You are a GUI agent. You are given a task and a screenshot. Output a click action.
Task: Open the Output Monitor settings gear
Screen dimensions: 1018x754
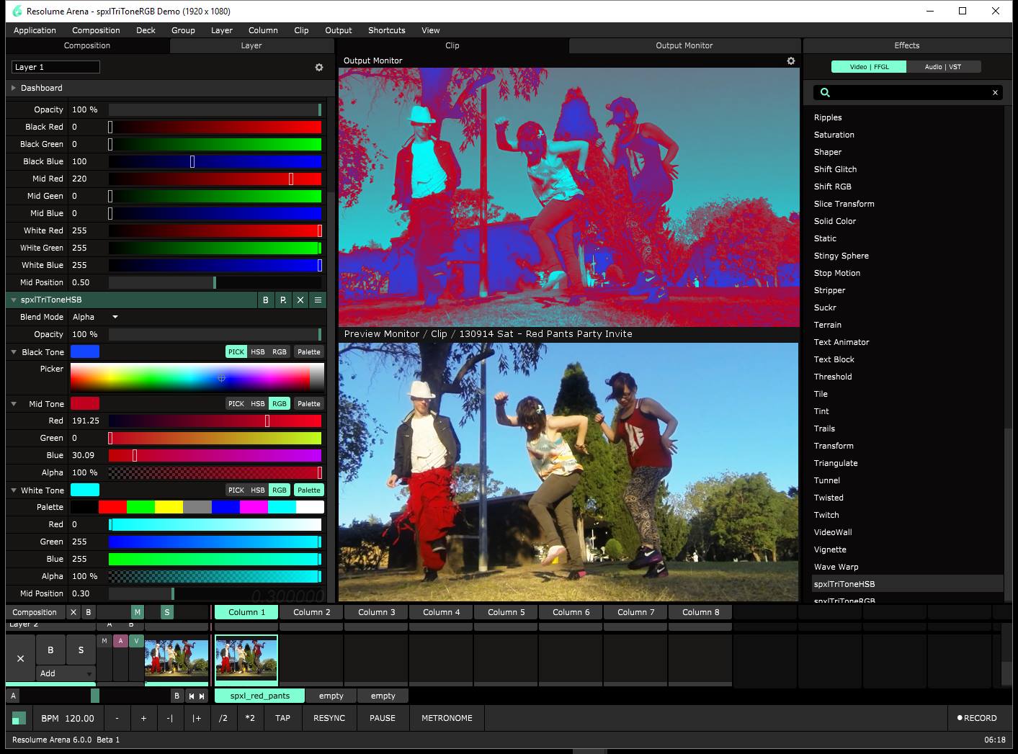pos(790,60)
